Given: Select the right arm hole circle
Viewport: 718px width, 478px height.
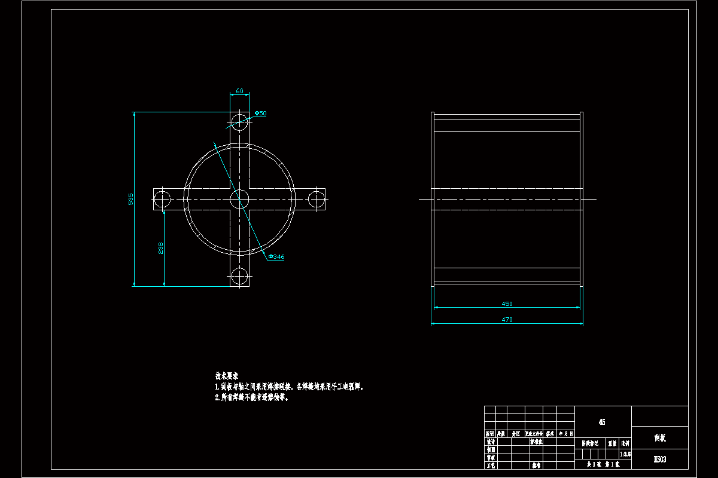Looking at the screenshot, I should [317, 200].
